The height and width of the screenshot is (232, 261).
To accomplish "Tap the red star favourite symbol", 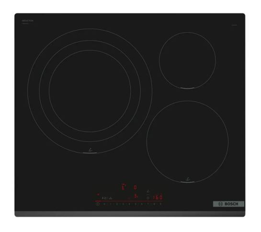I will click(129, 198).
